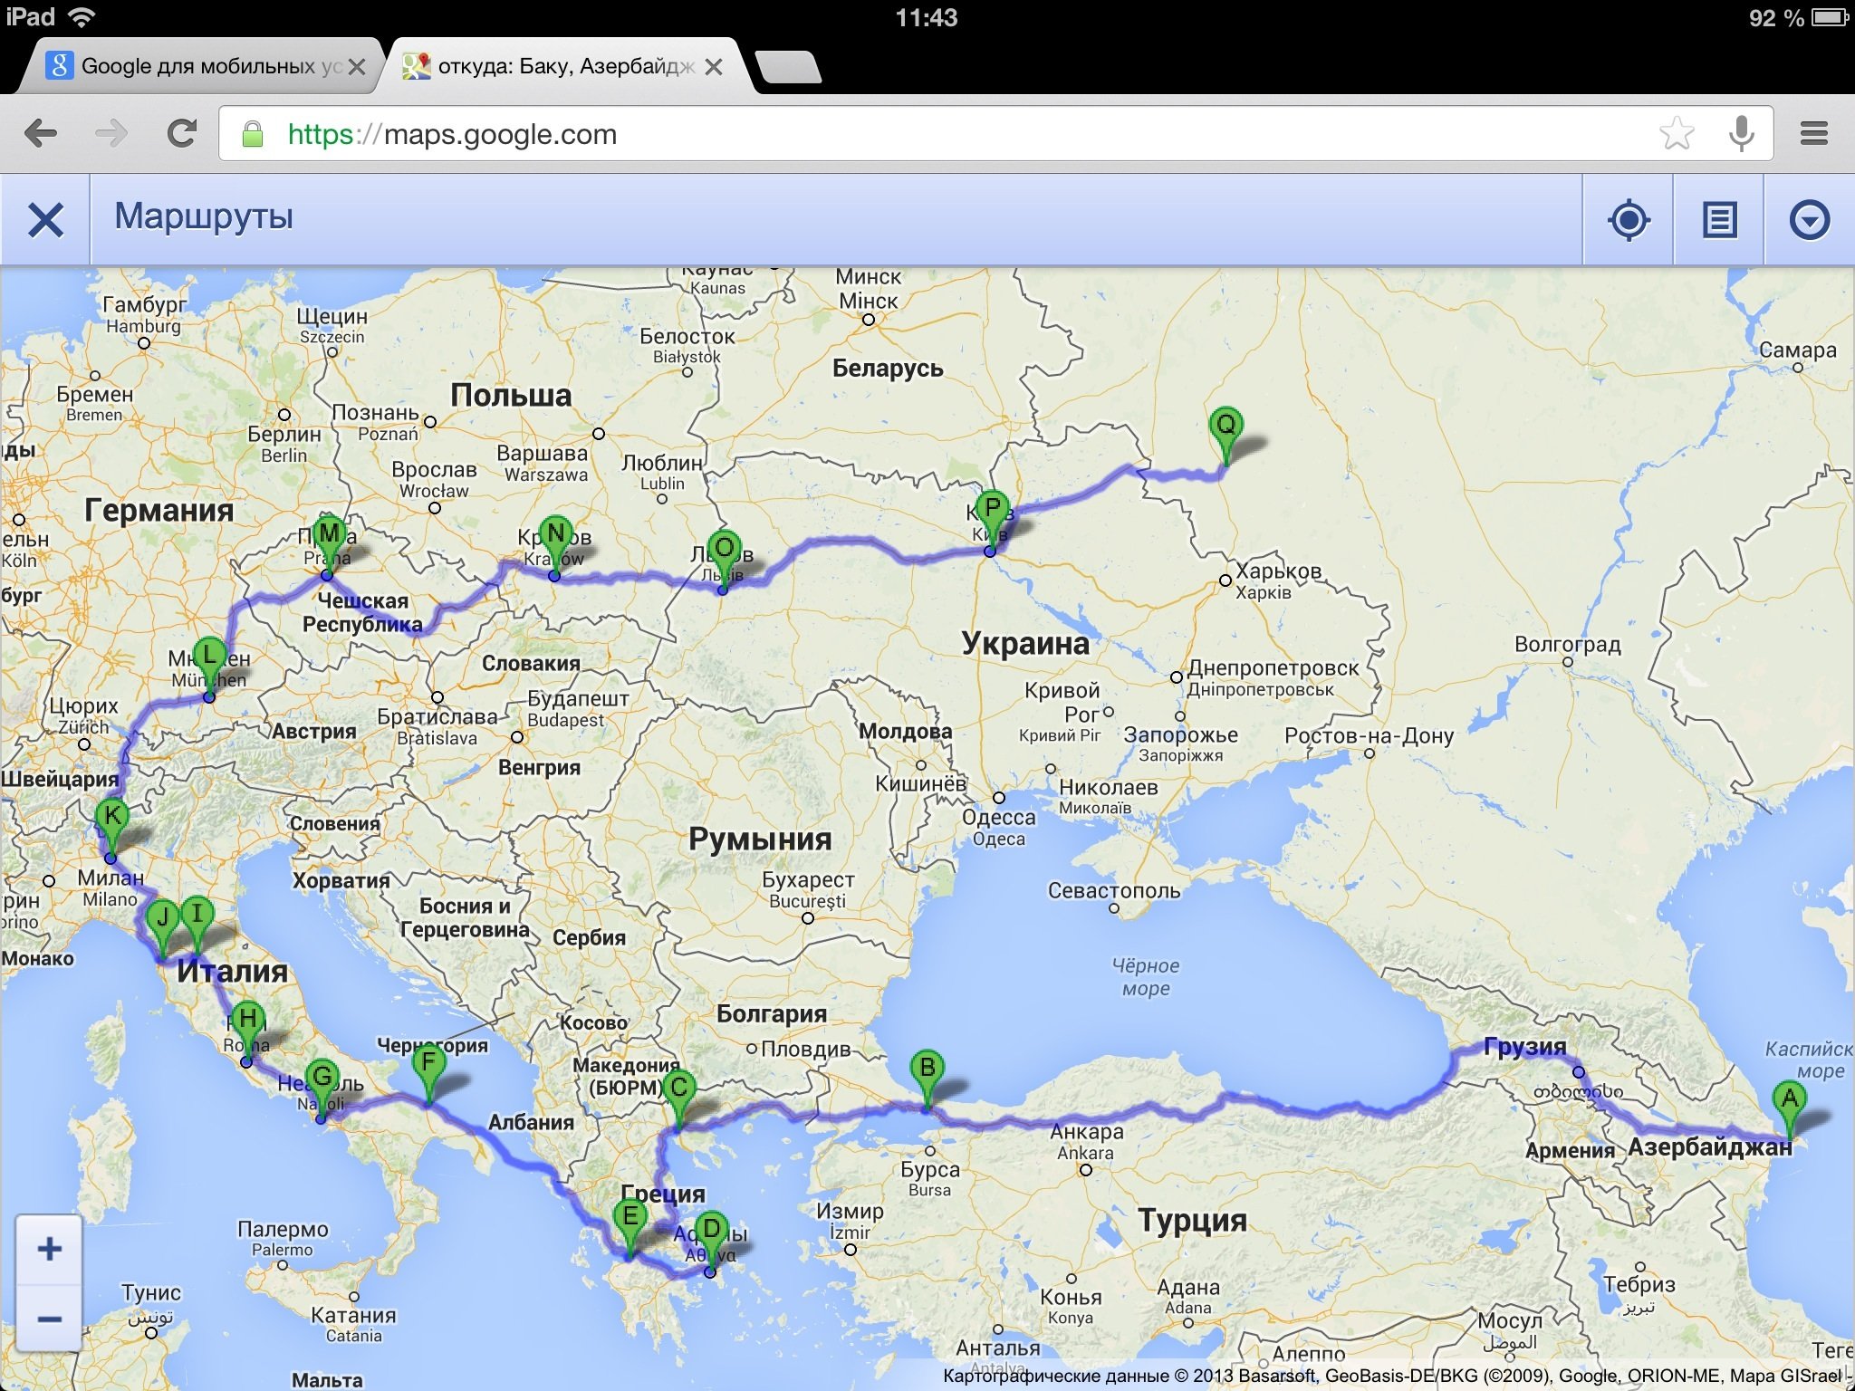This screenshot has height=1391, width=1855.
Task: Show route directions list view
Action: [x=1719, y=220]
